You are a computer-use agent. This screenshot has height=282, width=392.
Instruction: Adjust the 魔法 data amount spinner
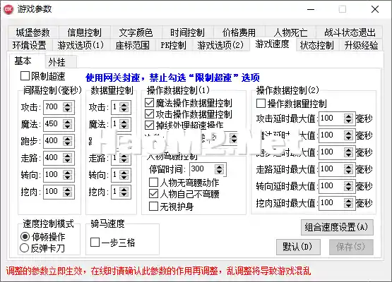(x=124, y=124)
